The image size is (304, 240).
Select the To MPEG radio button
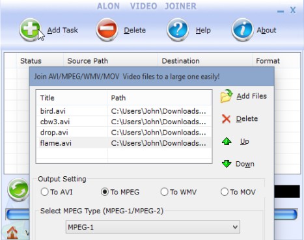pos(105,192)
